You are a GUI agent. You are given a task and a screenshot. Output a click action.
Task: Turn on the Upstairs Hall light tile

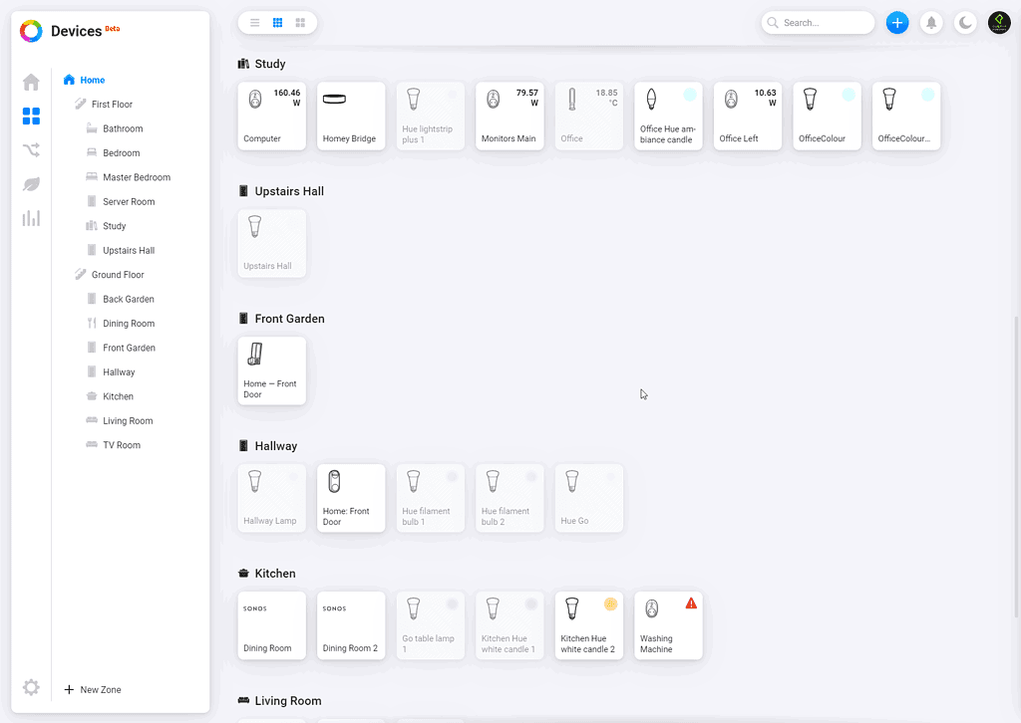(271, 244)
